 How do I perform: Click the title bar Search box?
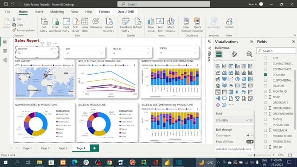pos(164,4)
